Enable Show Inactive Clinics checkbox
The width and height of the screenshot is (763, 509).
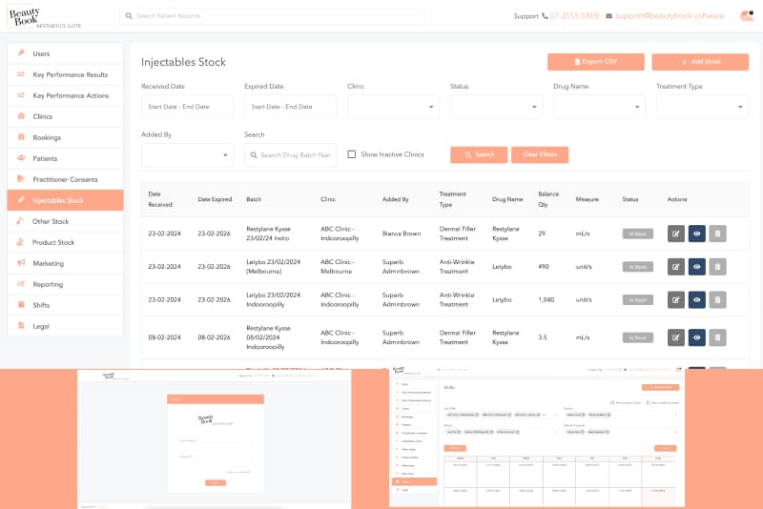coord(352,154)
